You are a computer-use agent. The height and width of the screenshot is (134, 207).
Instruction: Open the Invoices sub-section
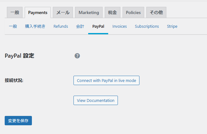click(119, 26)
